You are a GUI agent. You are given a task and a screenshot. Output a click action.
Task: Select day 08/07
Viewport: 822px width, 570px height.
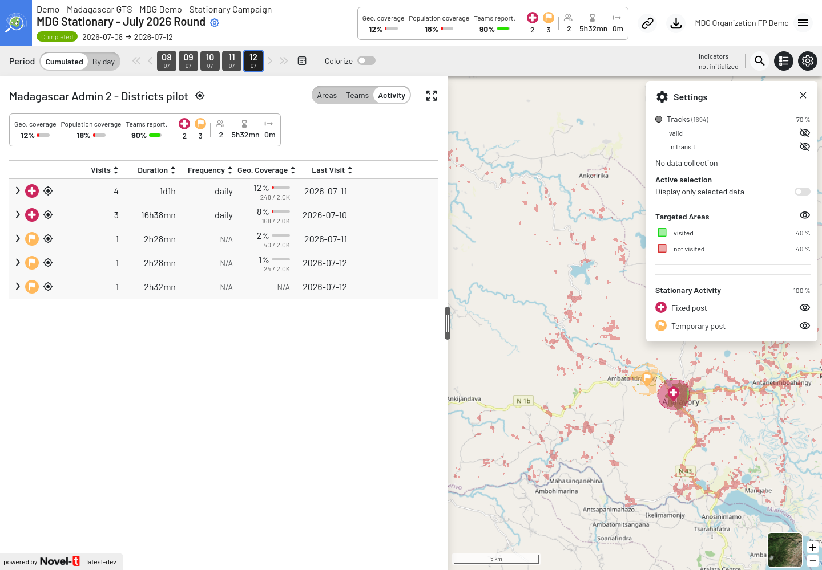click(167, 61)
